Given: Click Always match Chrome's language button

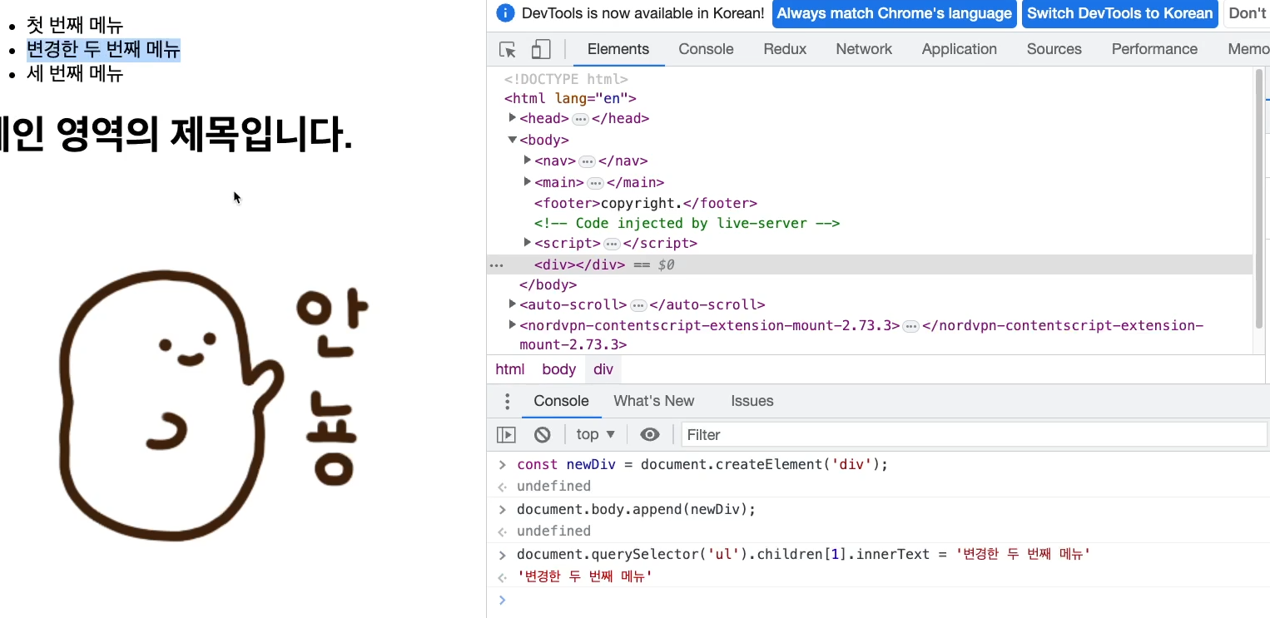Looking at the screenshot, I should click(895, 13).
